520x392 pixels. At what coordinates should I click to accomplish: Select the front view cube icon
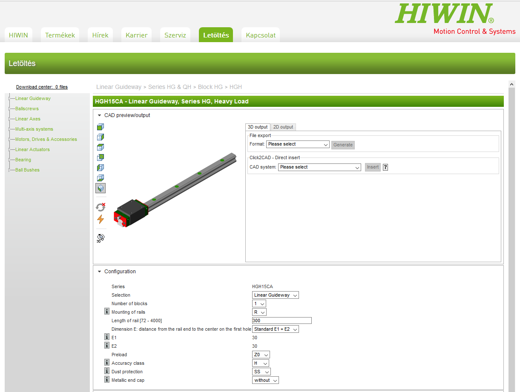tap(100, 127)
